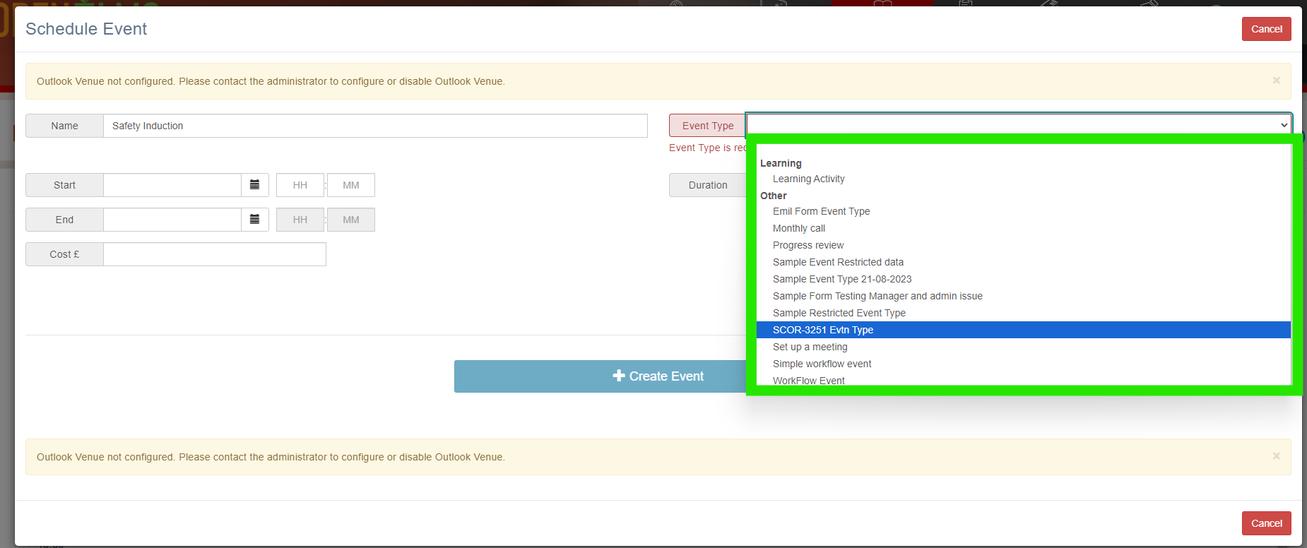Image resolution: width=1307 pixels, height=548 pixels.
Task: Click the Start time HH field
Action: [x=300, y=185]
